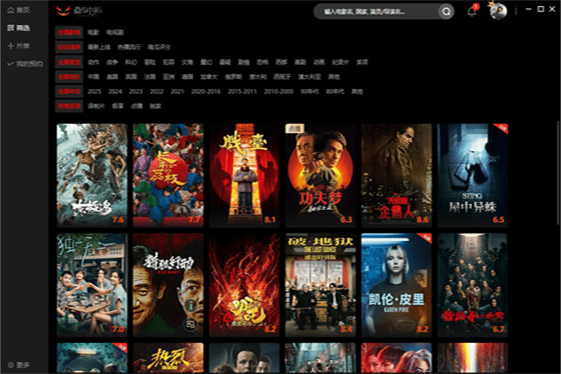Open the 凯伦·皮里 Karen Pirie poster
The image size is (561, 374).
pos(396,285)
